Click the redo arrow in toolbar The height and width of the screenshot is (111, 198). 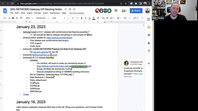(x=9, y=18)
